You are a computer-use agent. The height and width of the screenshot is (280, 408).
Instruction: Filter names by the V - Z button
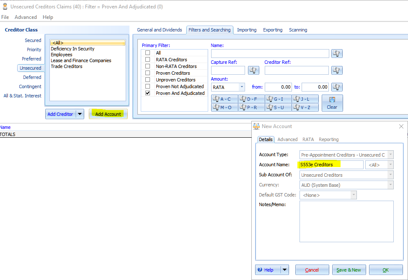click(305, 107)
